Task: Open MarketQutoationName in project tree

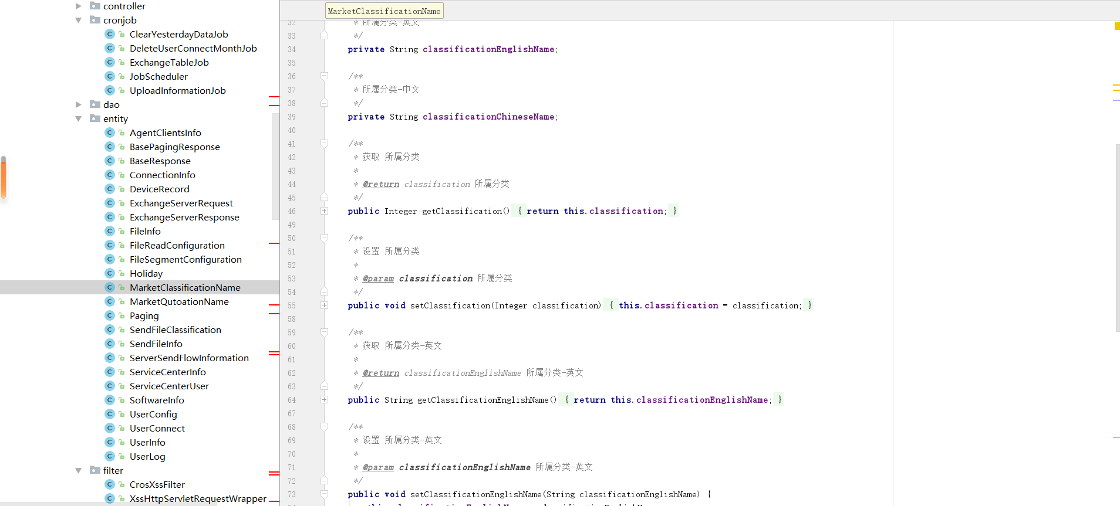Action: point(179,301)
